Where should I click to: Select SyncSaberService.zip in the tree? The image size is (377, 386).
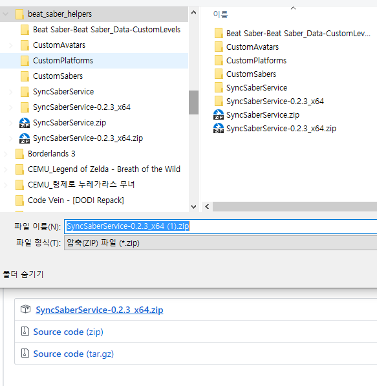pos(69,123)
